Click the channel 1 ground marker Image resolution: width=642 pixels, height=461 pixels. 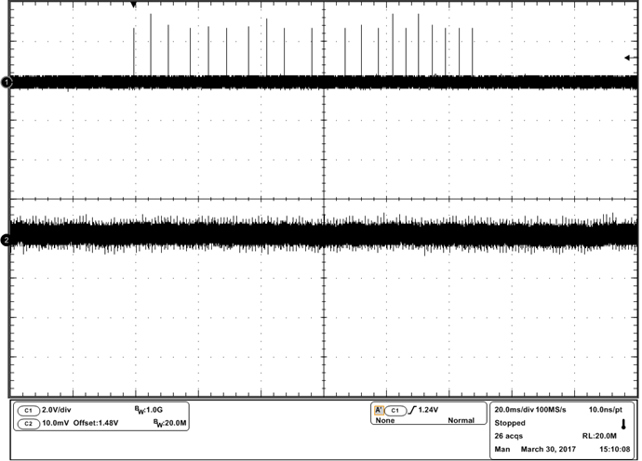point(7,83)
